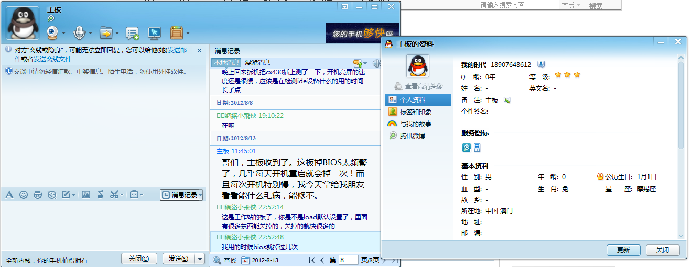Toggle the 消息记录 history panel button
The height and width of the screenshot is (267, 692).
181,195
